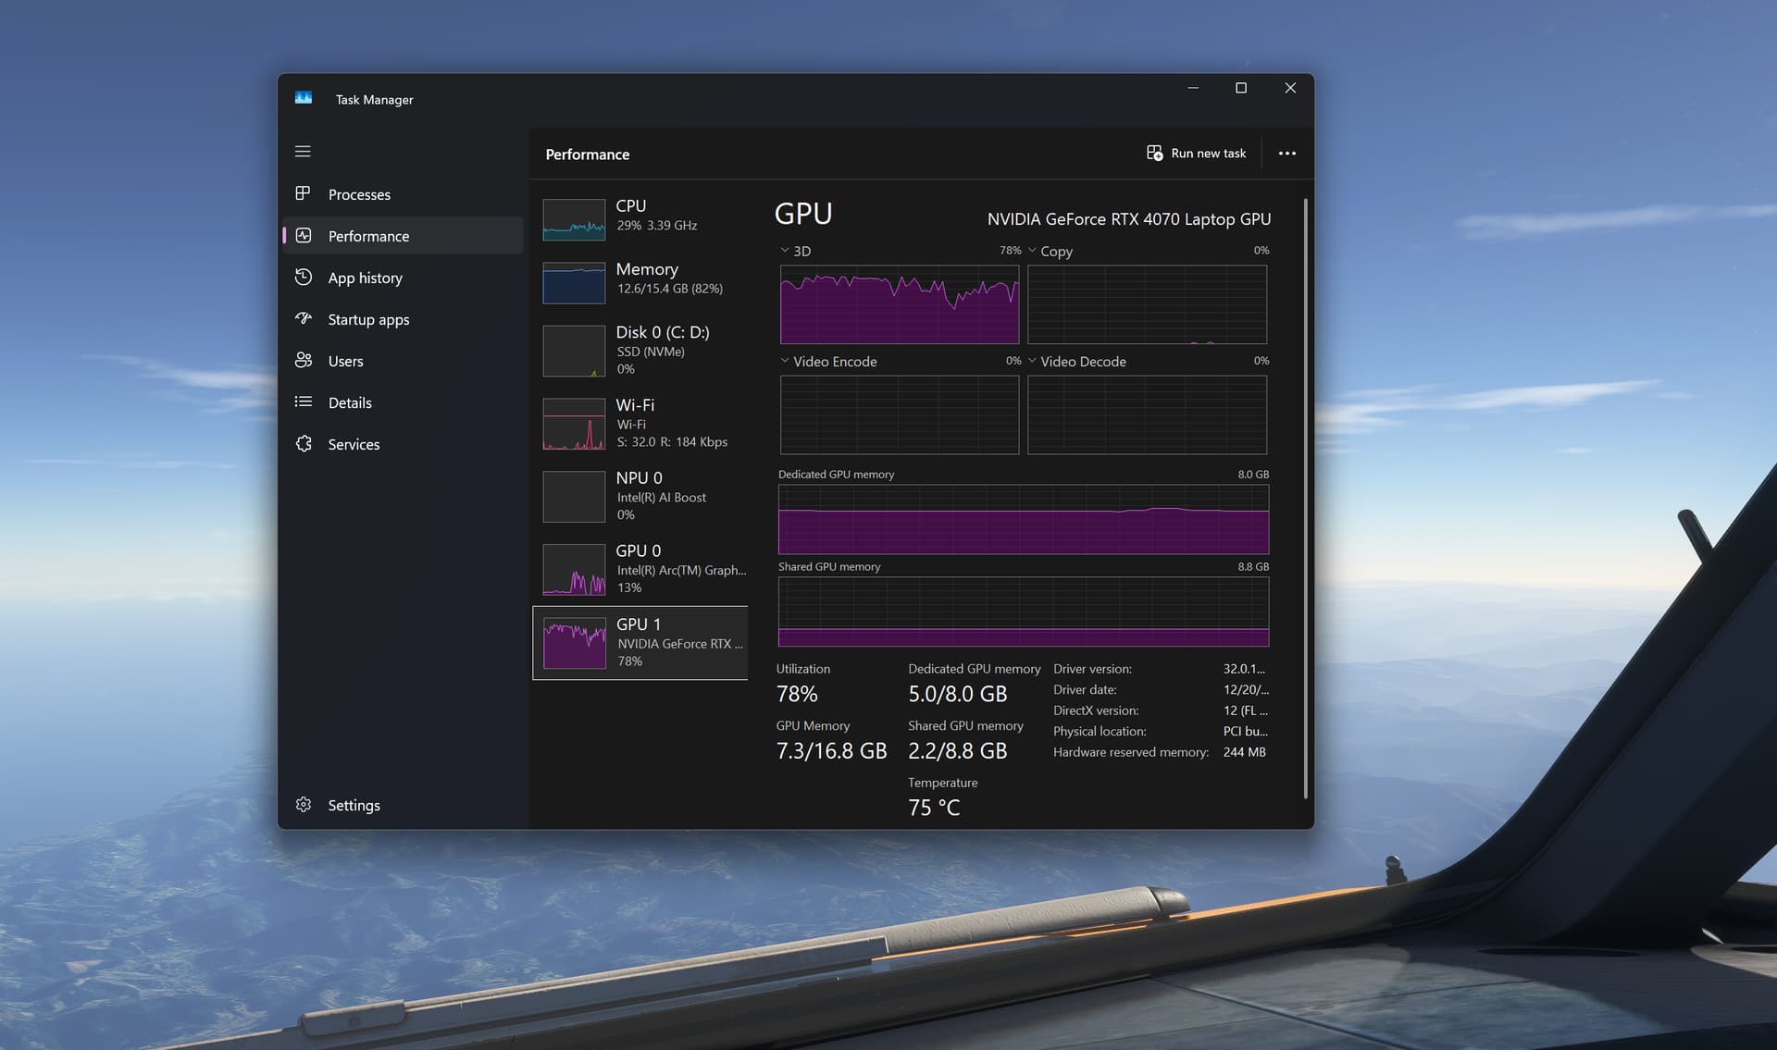Click the Details list icon
The image size is (1777, 1050).
303,401
